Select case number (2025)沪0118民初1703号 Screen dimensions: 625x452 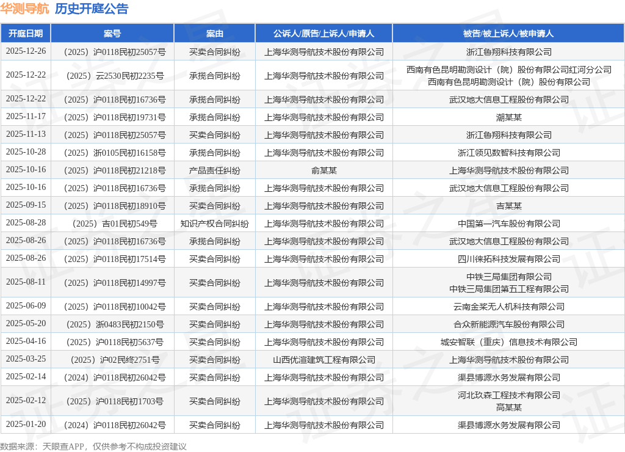(x=115, y=401)
